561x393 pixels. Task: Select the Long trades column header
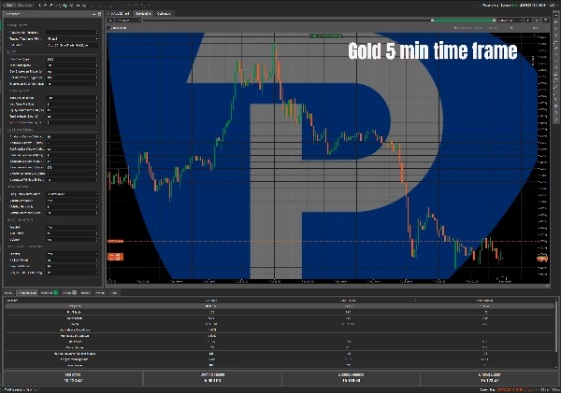348,301
